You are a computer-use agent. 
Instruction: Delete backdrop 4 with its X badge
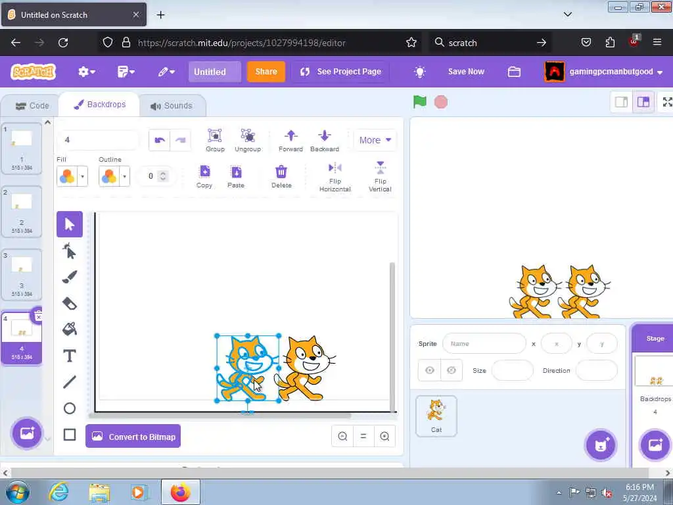coord(37,316)
